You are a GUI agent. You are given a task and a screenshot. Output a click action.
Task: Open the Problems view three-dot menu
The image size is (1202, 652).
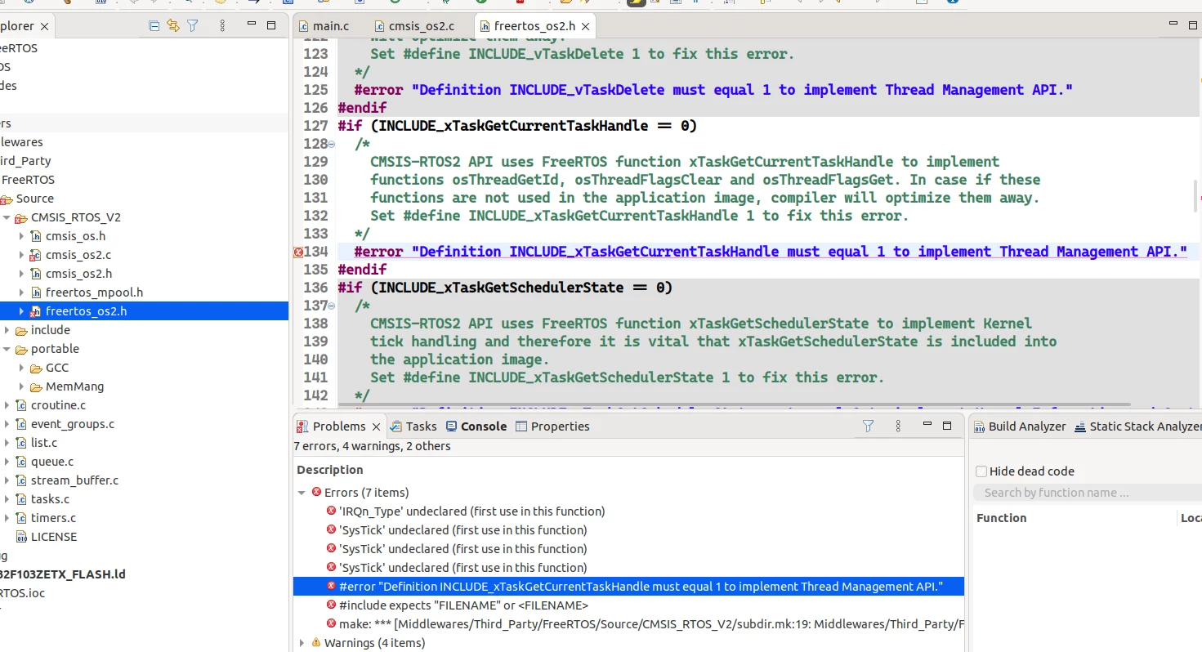tap(898, 426)
